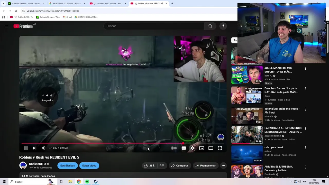
Task: Open the three-dot more actions under the video
Action: (x=224, y=166)
